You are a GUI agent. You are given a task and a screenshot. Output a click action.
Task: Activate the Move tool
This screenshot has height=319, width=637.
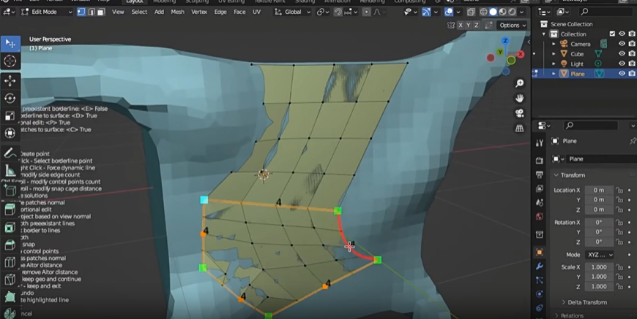coord(10,81)
